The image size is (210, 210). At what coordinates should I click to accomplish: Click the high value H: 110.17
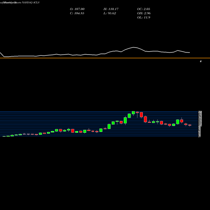pyautogui.click(x=111, y=9)
